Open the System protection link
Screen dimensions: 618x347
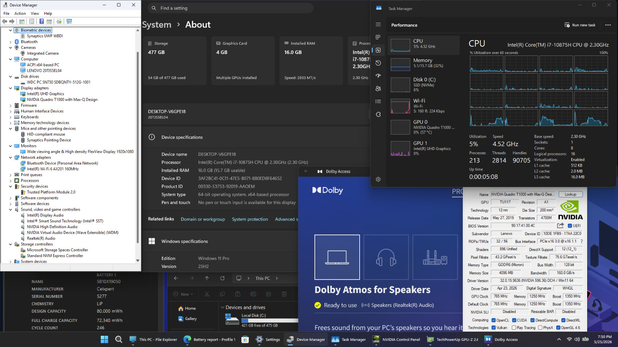click(x=250, y=219)
